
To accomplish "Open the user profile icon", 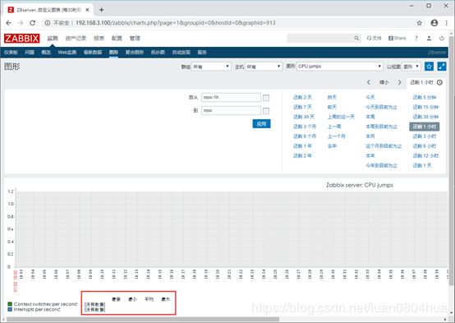I will tap(429, 38).
